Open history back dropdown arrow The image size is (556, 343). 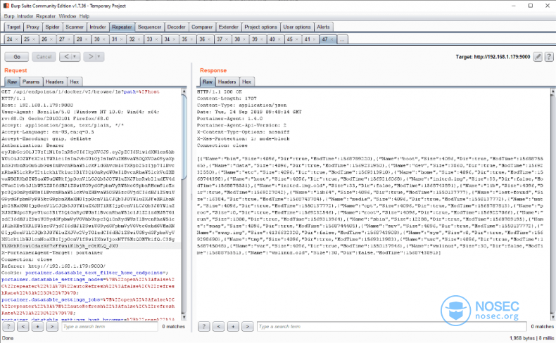pyautogui.click(x=75, y=57)
